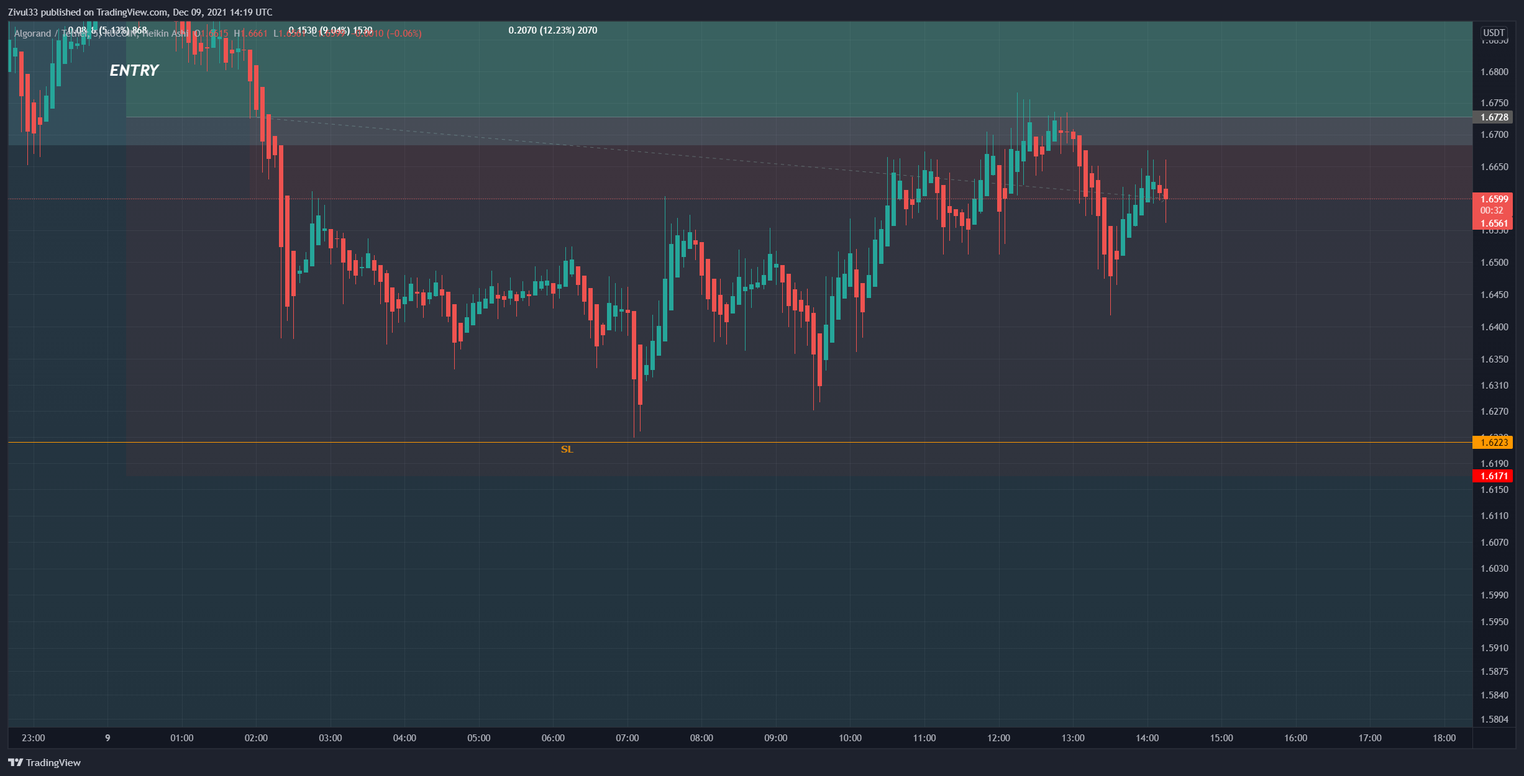The height and width of the screenshot is (776, 1524).
Task: Click the 00:32 candle countdown timer
Action: point(1492,211)
